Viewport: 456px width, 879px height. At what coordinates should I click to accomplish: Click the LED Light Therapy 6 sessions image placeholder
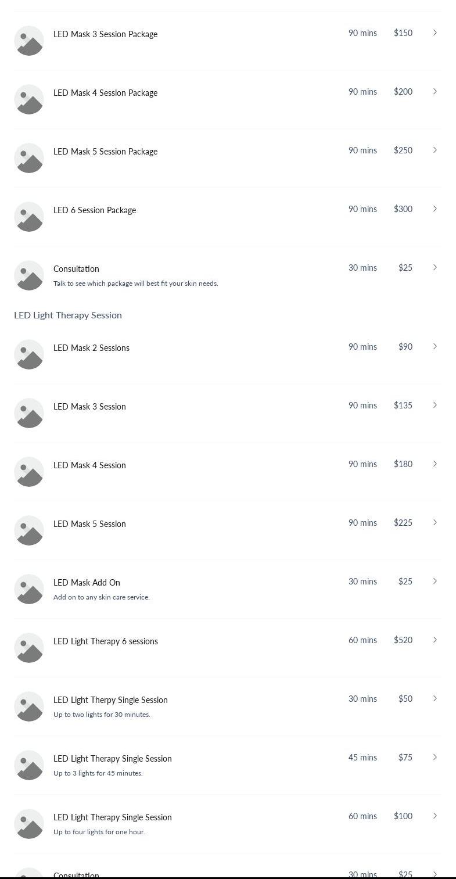(x=29, y=648)
